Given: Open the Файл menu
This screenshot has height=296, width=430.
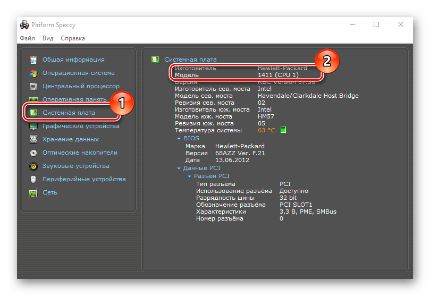Looking at the screenshot, I should pyautogui.click(x=27, y=38).
